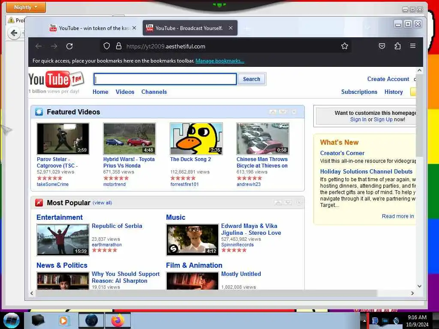
Task: Open the Music category heading
Action: 175,217
